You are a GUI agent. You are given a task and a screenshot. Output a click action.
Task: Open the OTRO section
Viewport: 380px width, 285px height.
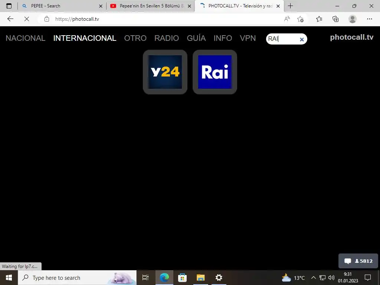pyautogui.click(x=135, y=38)
